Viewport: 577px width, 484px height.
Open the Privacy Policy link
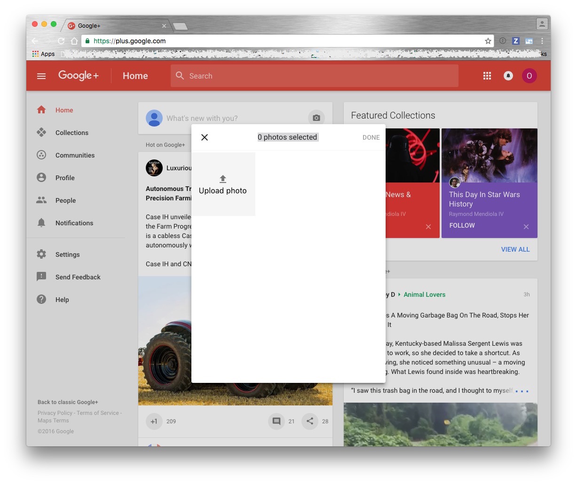(55, 413)
